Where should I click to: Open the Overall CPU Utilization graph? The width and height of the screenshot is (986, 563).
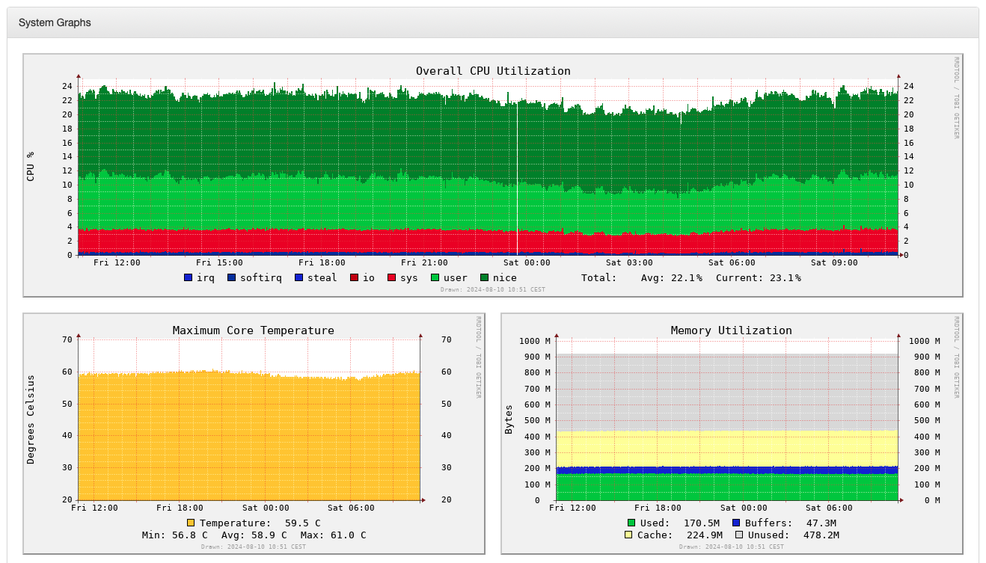pyautogui.click(x=493, y=175)
